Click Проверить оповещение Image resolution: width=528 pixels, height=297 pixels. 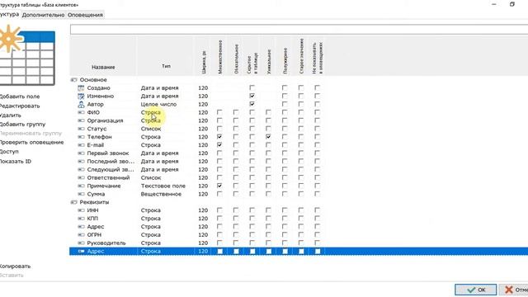31,143
